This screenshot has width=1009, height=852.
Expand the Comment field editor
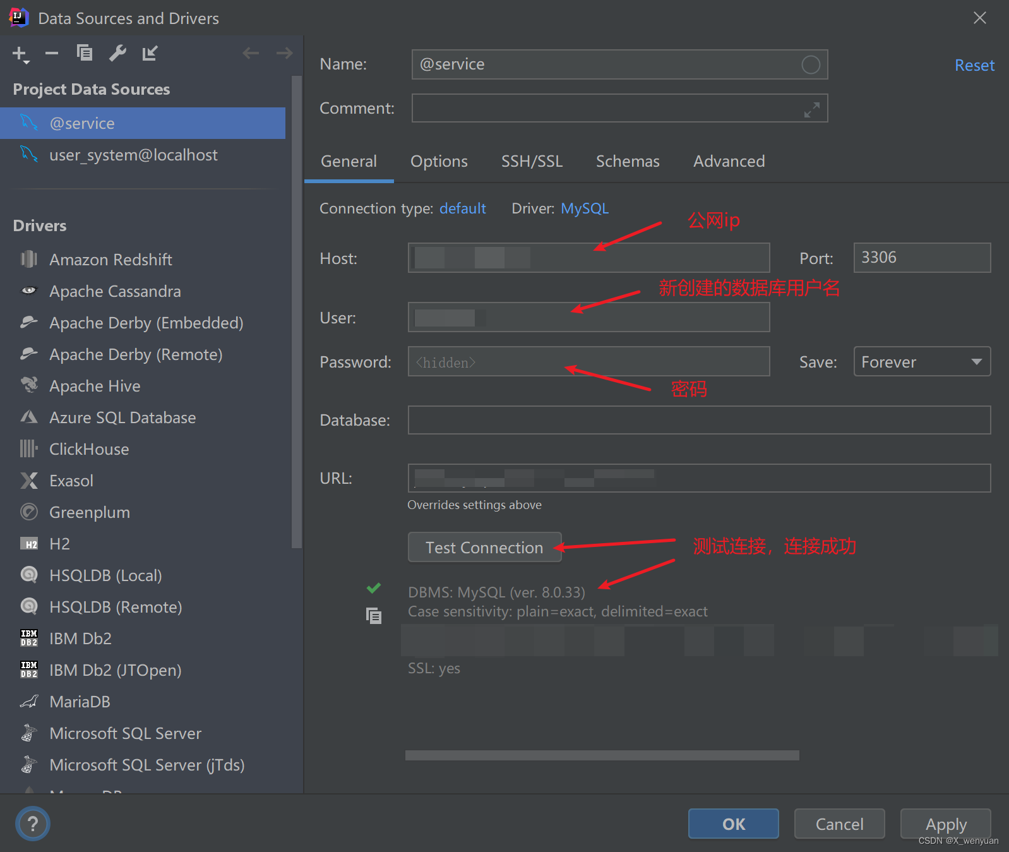(x=811, y=109)
